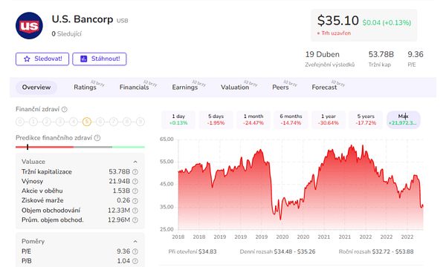Click info icon beside Tržní kapitalizace value
This screenshot has height=267, width=446.
pos(135,172)
